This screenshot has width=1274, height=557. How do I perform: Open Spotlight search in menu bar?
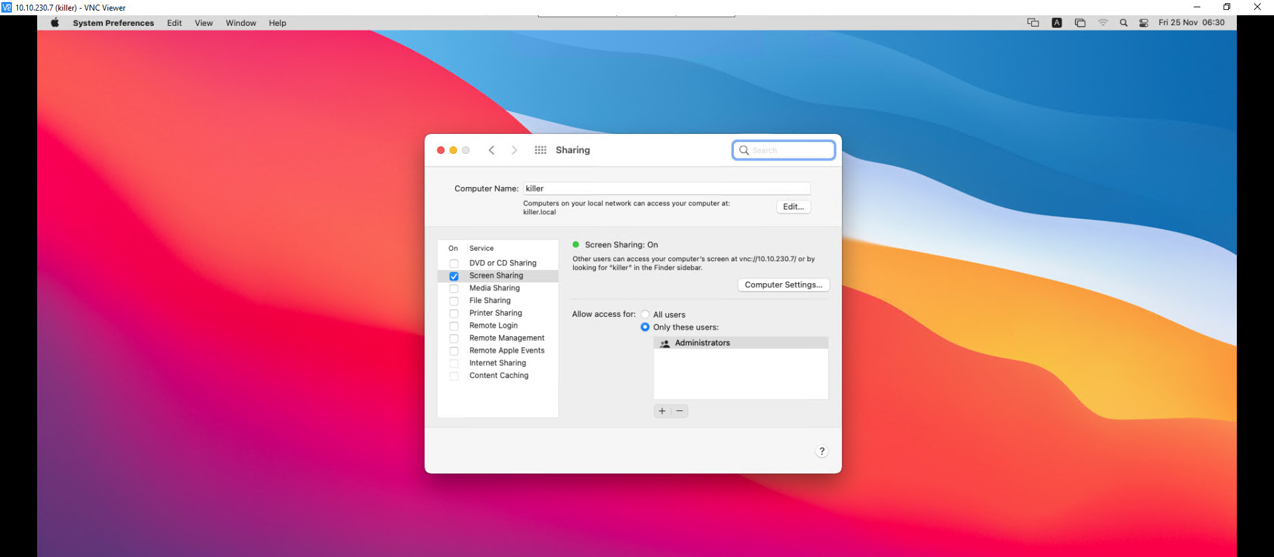pos(1123,23)
